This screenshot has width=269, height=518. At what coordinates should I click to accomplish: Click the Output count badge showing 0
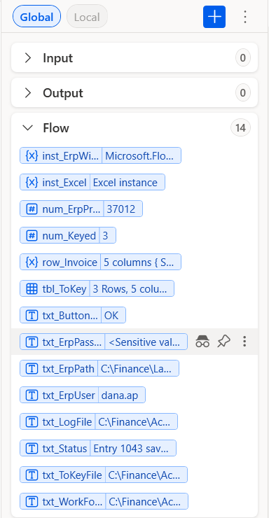(x=243, y=93)
